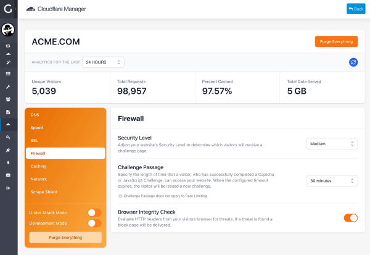Image resolution: width=370 pixels, height=255 pixels.
Task: Click the Cloudflare Manager title text
Action: pos(62,9)
